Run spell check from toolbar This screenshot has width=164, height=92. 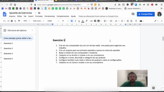click(x=15, y=21)
